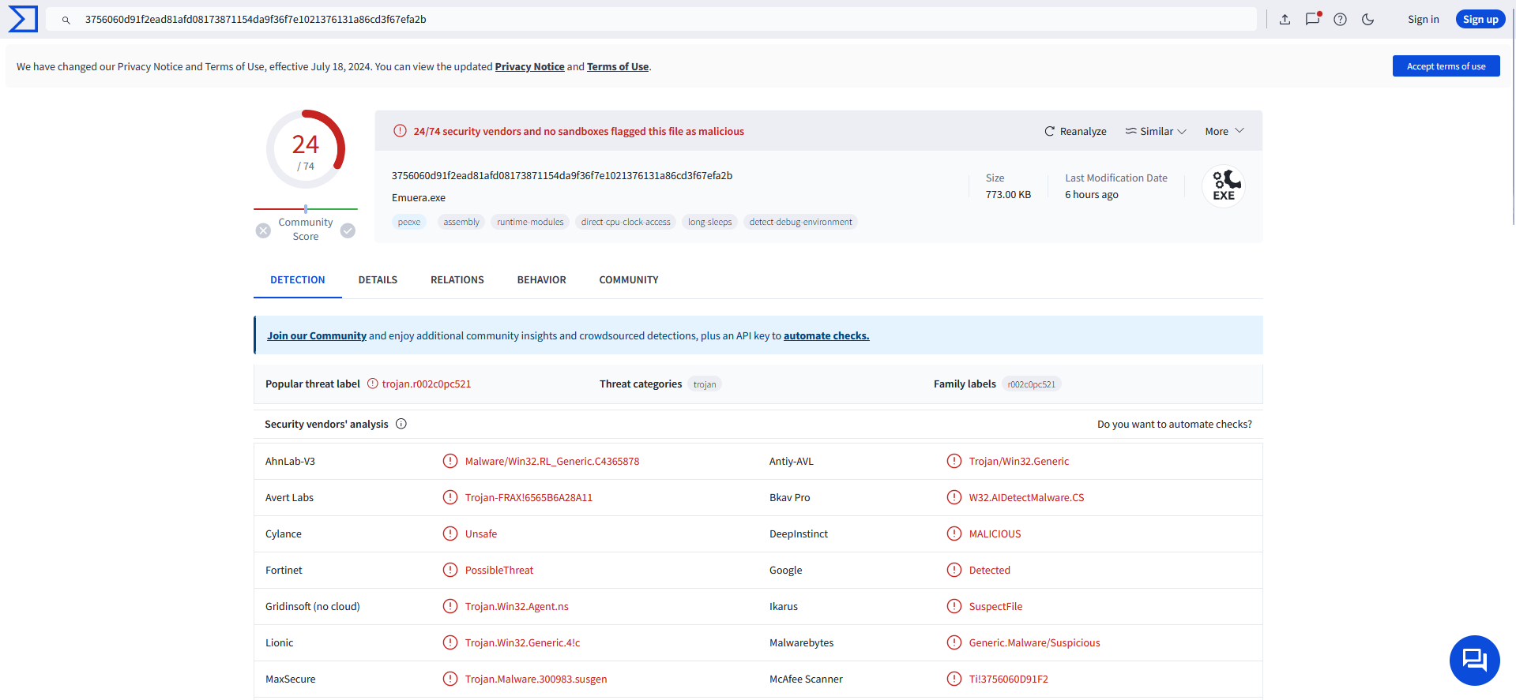Open the chat bubble widget
The width and height of the screenshot is (1516, 700).
point(1474,660)
